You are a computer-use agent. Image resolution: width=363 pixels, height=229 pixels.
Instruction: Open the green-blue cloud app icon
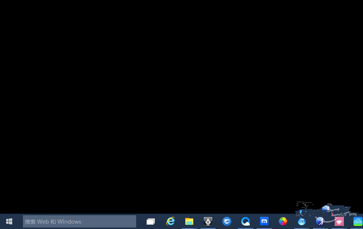[358, 221]
